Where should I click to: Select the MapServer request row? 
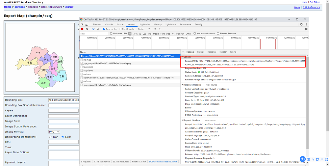(130, 70)
